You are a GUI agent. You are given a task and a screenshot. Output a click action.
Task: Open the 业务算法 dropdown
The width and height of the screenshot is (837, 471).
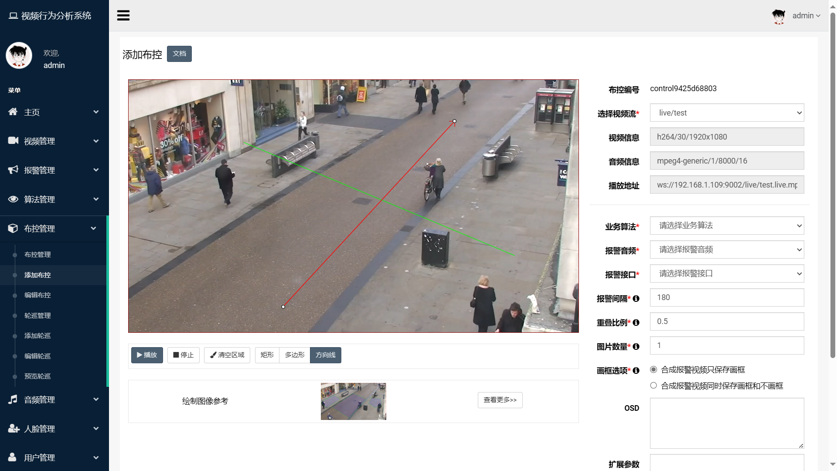pos(727,225)
